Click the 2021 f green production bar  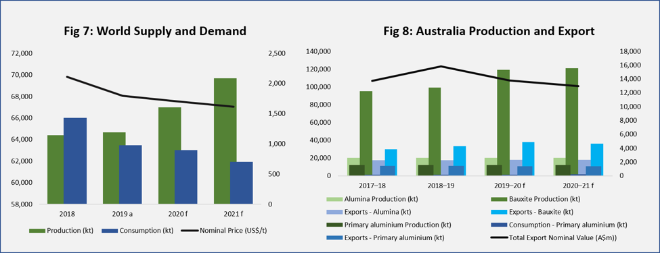coord(225,142)
